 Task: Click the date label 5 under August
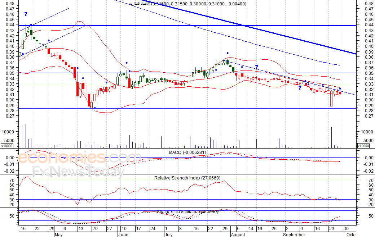pos(238,229)
